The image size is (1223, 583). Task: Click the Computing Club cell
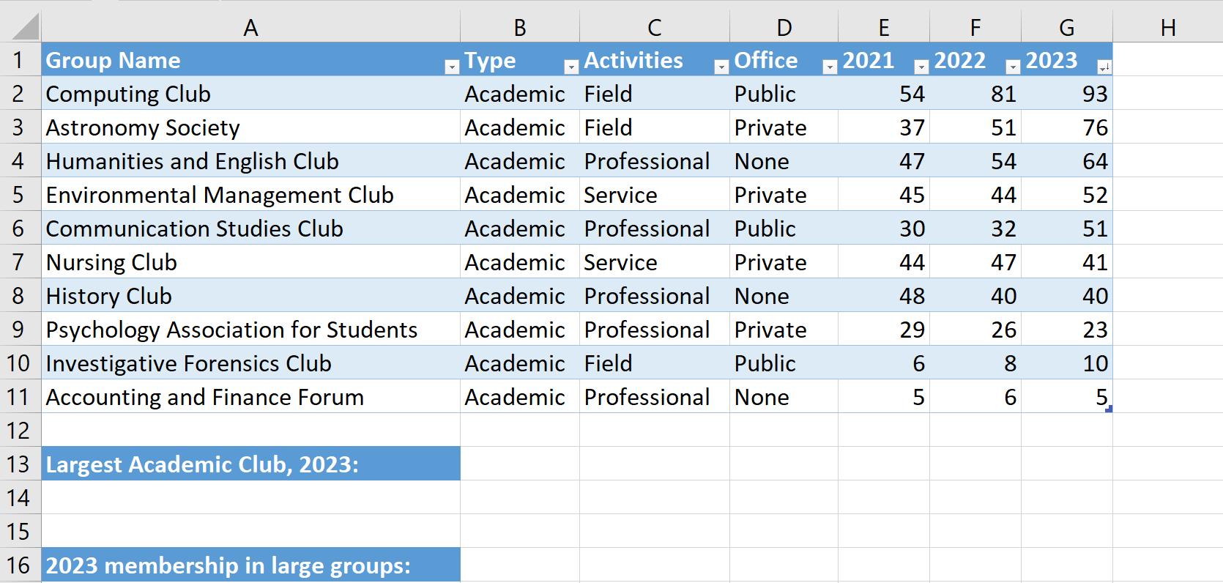(250, 94)
